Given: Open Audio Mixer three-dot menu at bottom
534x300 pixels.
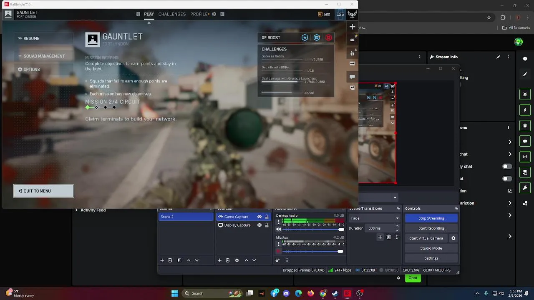Looking at the screenshot, I should tap(287, 260).
